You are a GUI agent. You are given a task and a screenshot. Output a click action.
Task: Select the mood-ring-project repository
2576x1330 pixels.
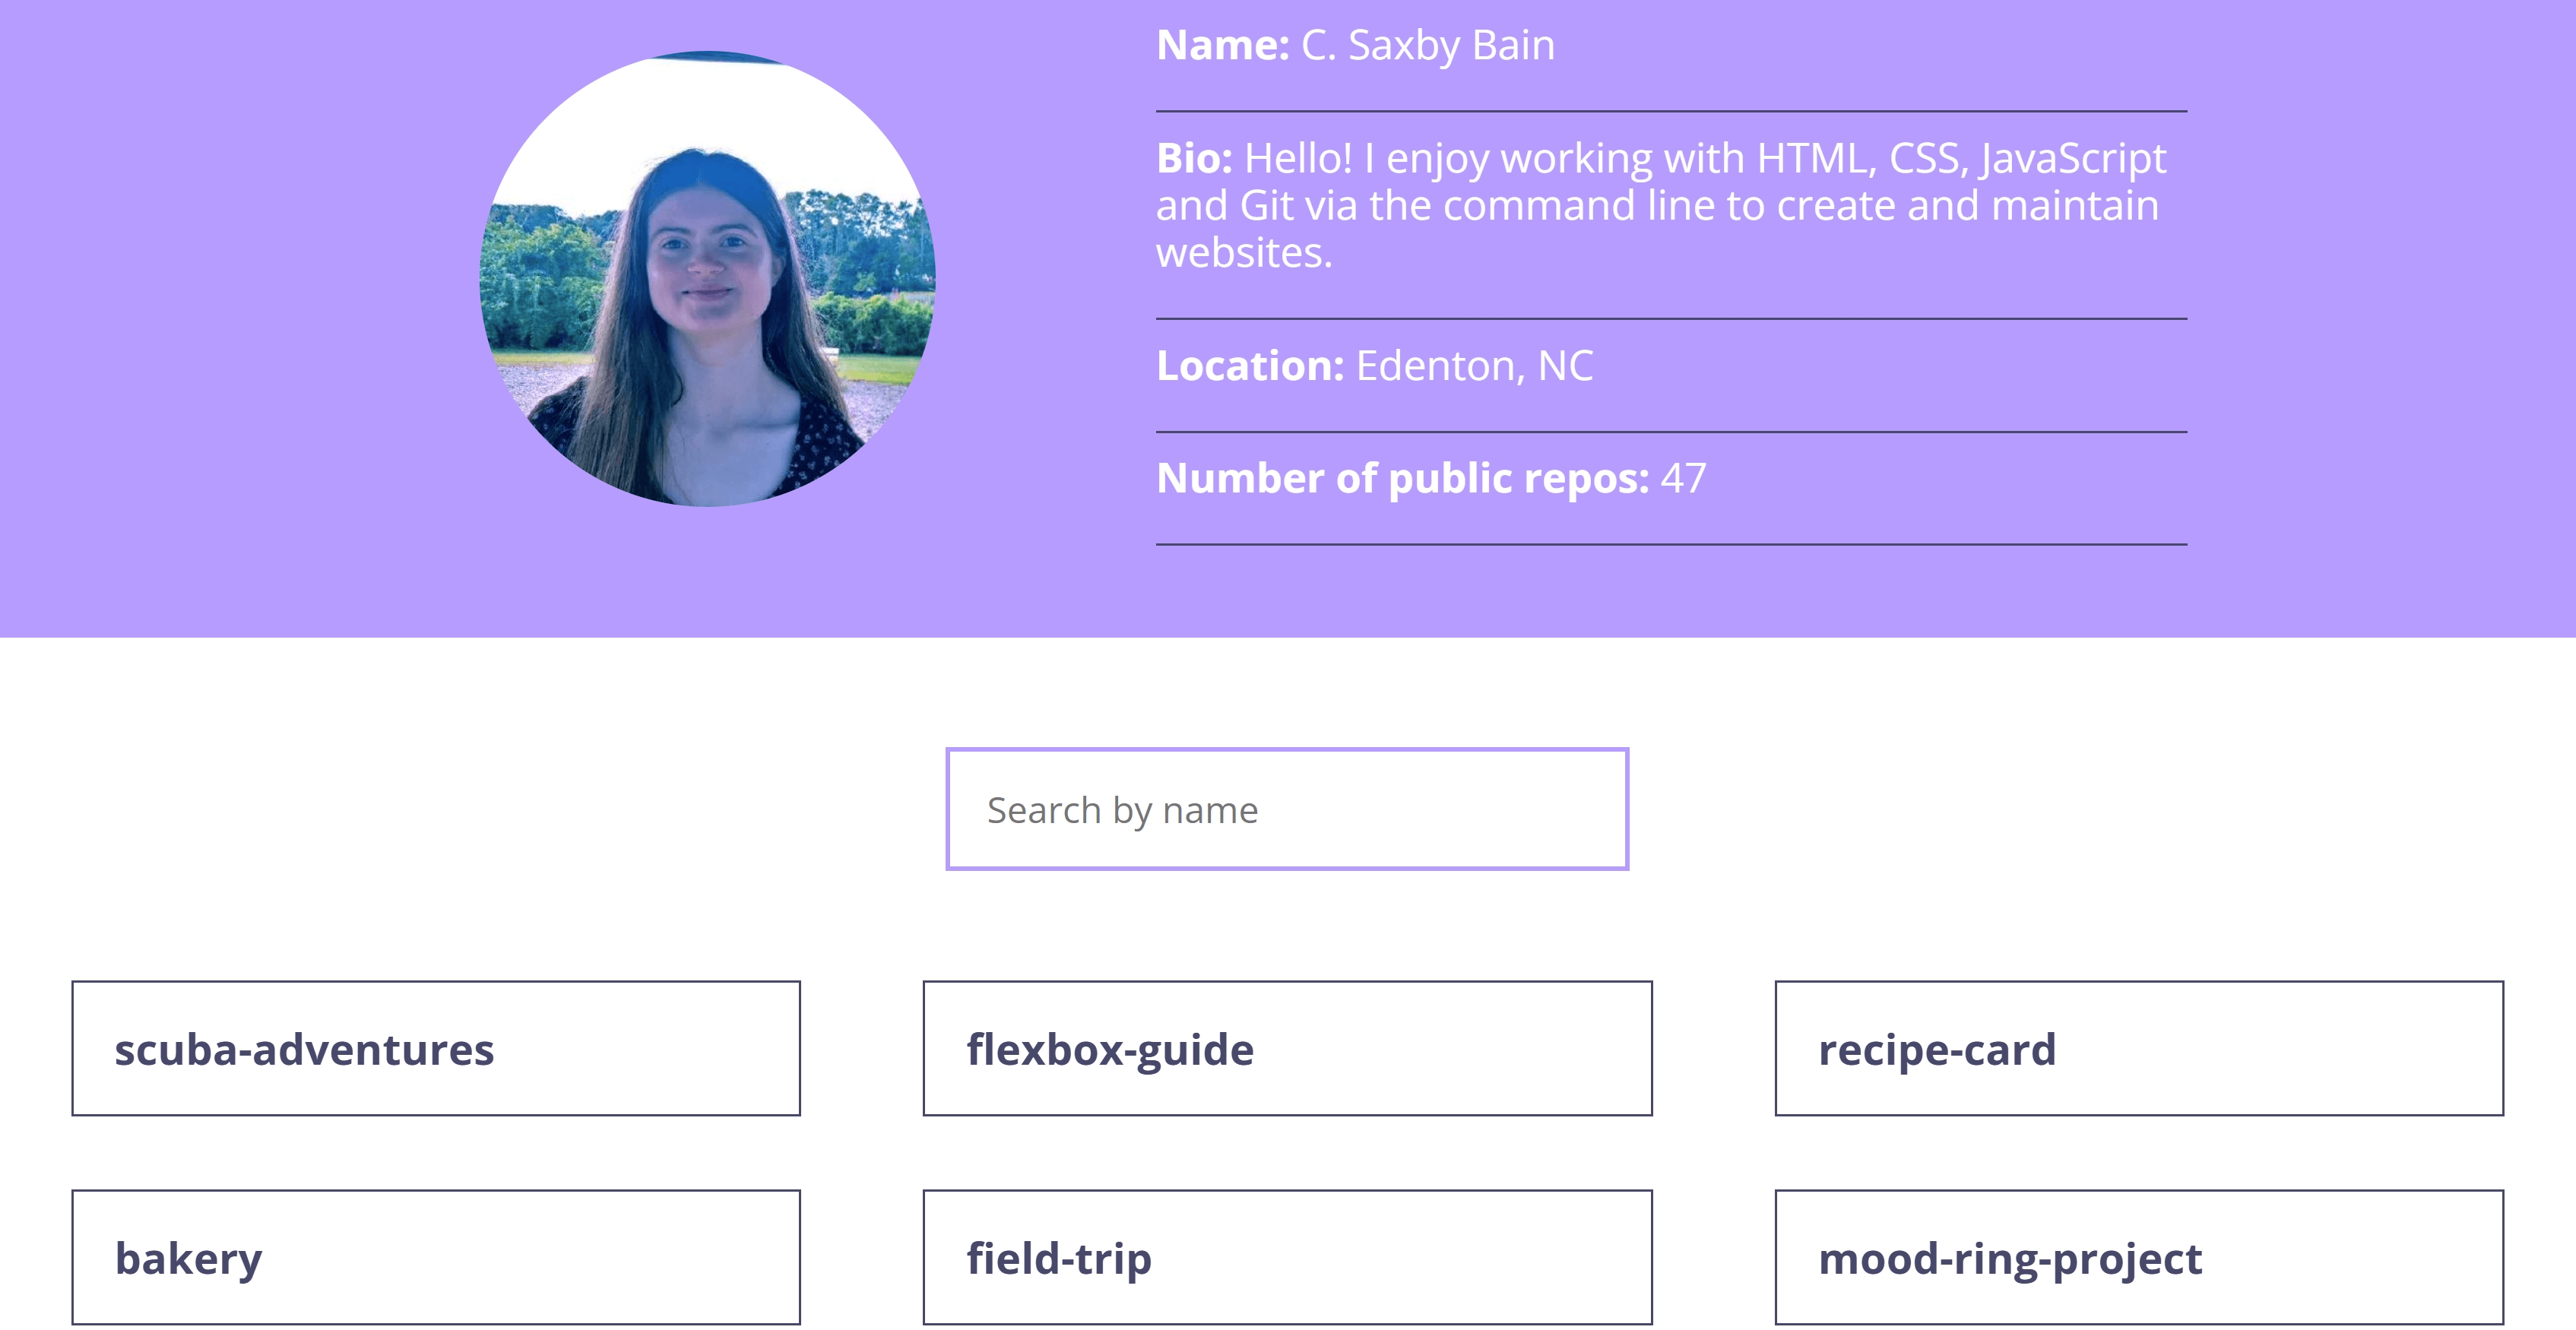click(2138, 1257)
